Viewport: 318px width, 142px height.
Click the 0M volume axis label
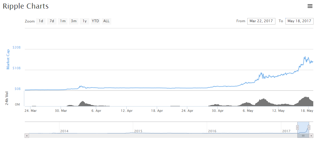tap(18, 105)
